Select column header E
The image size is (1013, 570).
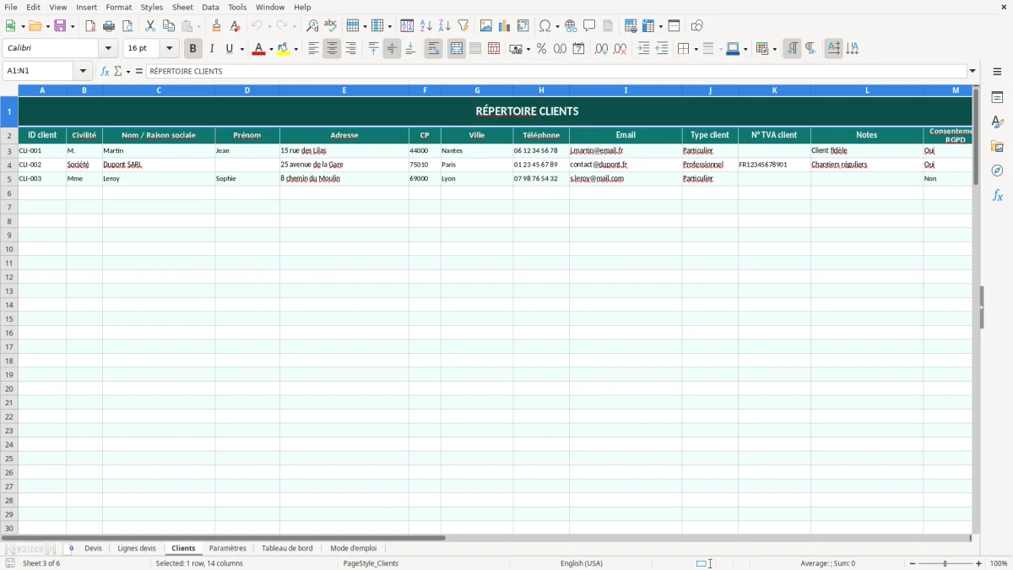(x=344, y=90)
